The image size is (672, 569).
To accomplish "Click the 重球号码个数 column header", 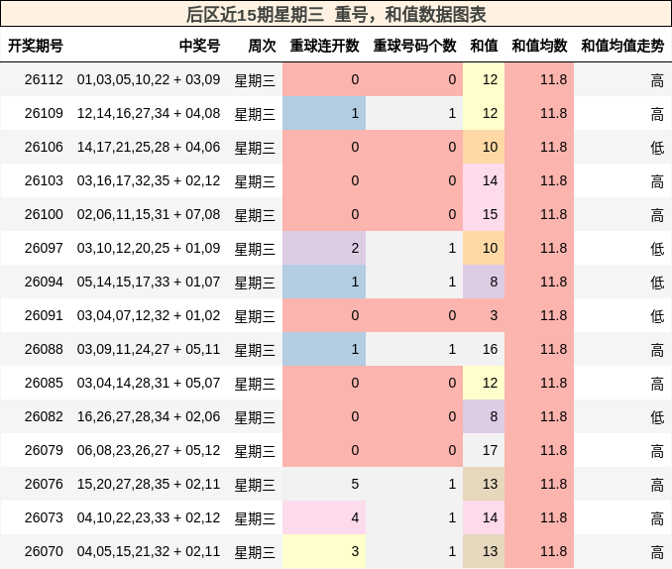I will pyautogui.click(x=414, y=46).
